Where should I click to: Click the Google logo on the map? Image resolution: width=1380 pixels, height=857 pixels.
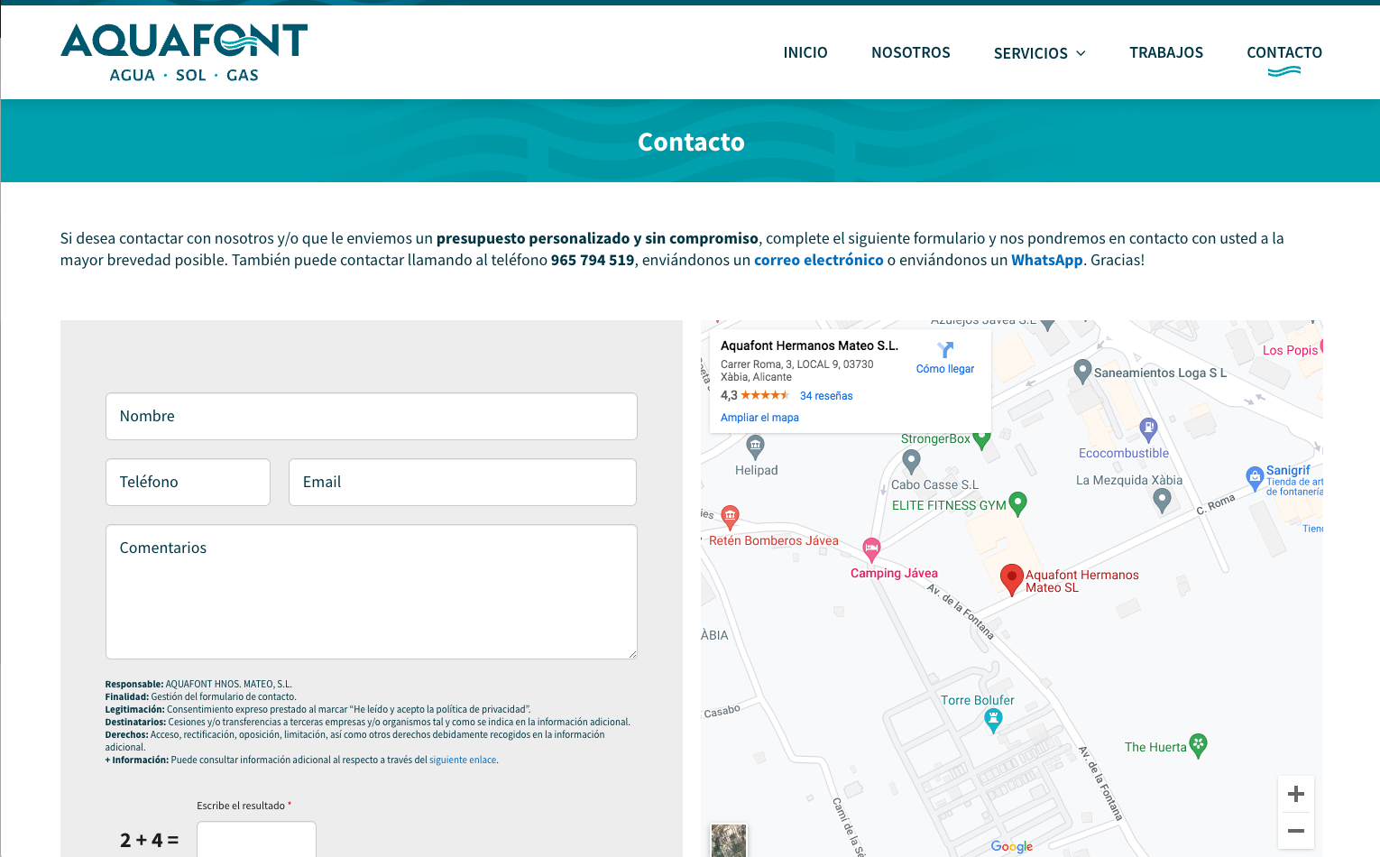(x=1012, y=846)
